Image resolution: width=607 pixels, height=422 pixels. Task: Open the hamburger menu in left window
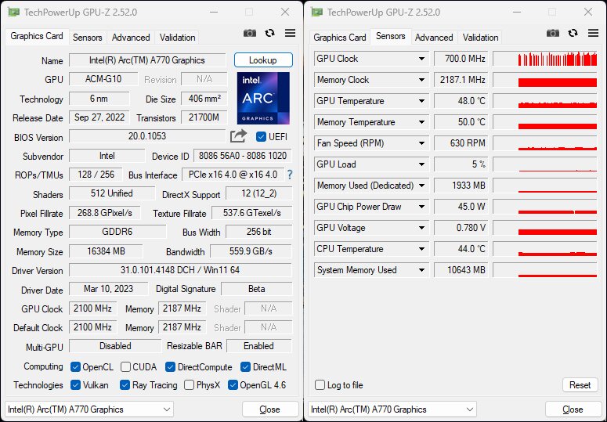coord(291,33)
